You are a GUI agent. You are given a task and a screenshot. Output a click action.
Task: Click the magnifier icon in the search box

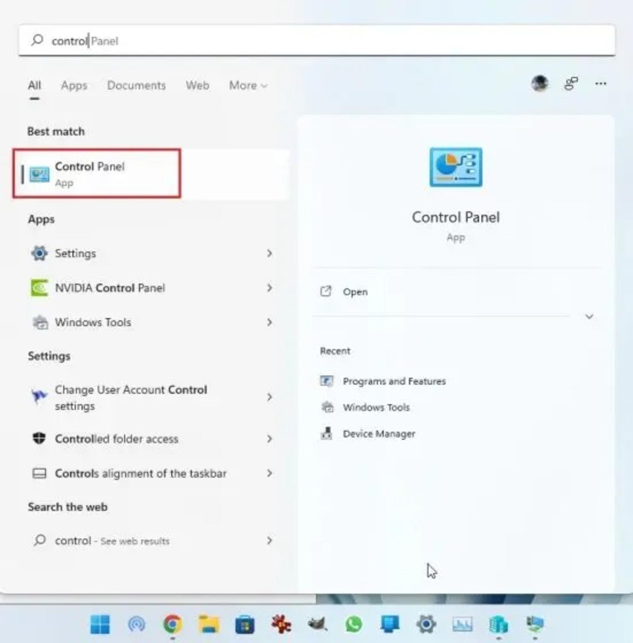[x=37, y=40]
